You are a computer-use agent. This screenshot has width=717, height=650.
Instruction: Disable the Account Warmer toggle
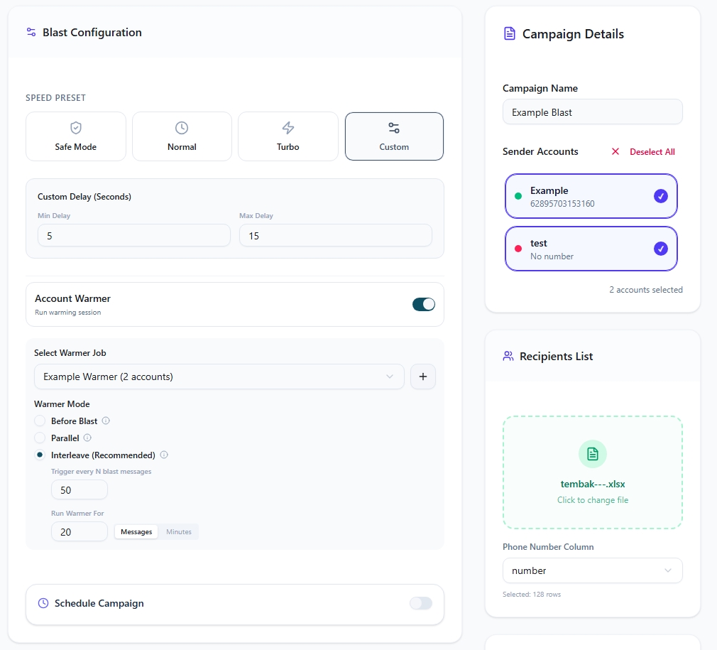424,304
